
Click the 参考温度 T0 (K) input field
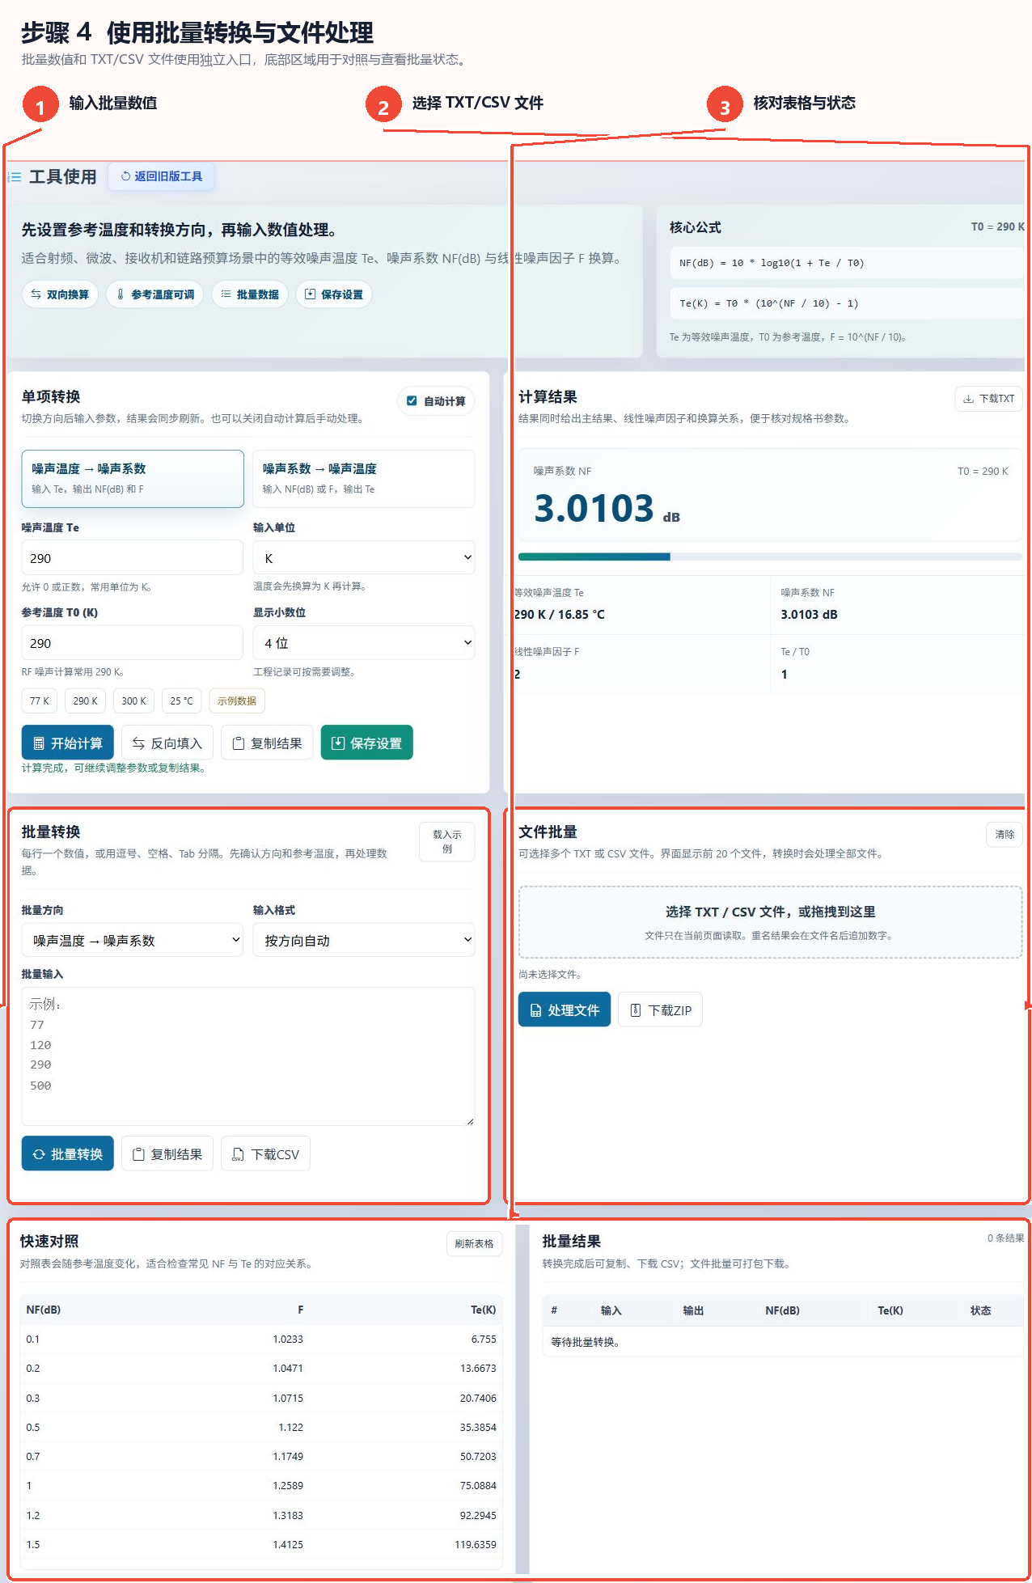pos(133,643)
